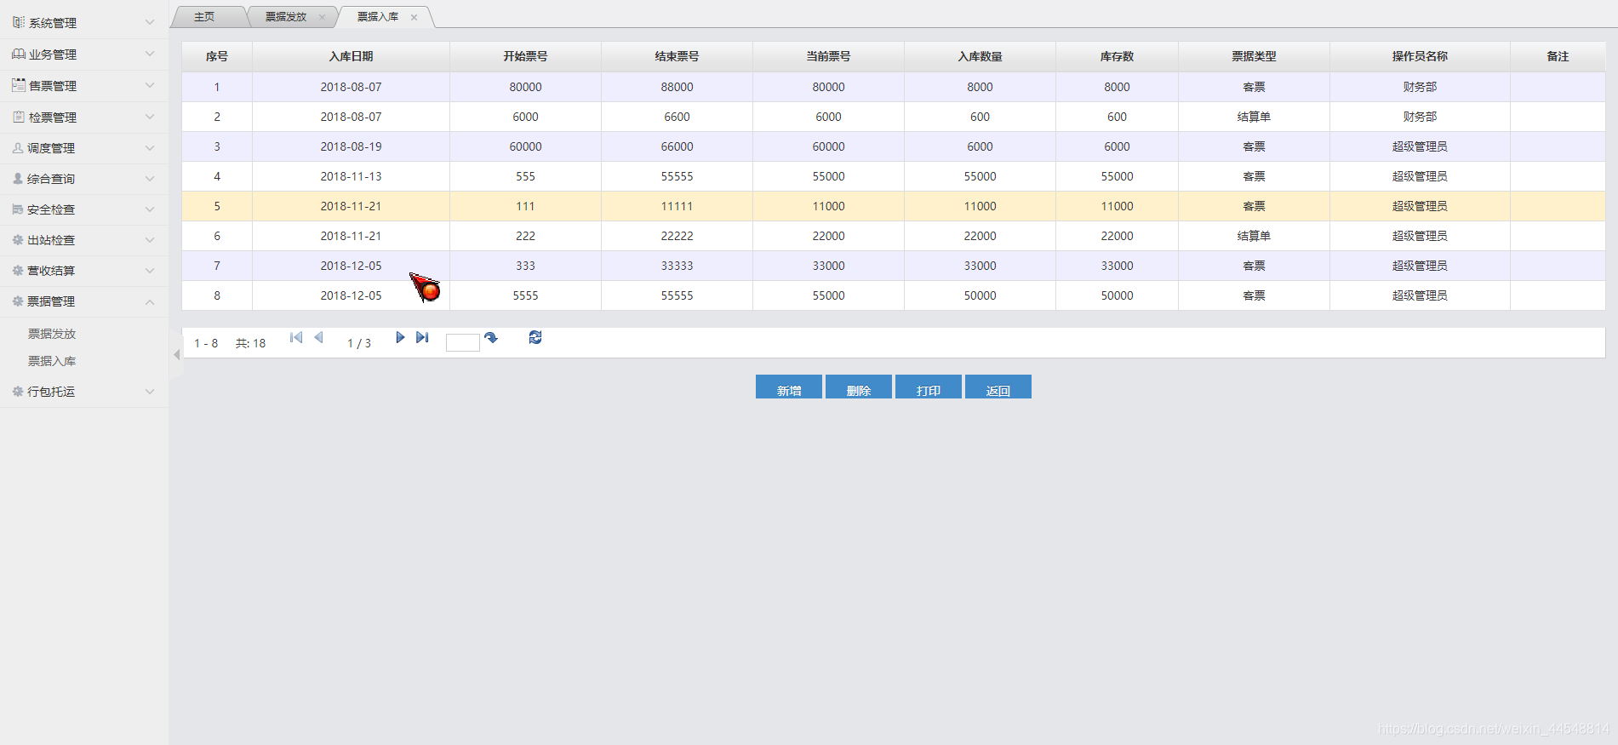Click the 行包托运 gear icon
The width and height of the screenshot is (1618, 745).
18,392
